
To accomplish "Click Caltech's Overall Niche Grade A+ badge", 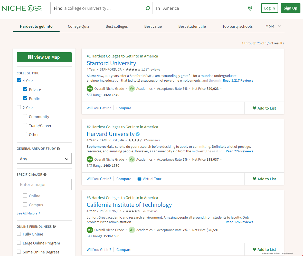I will tap(90, 230).
